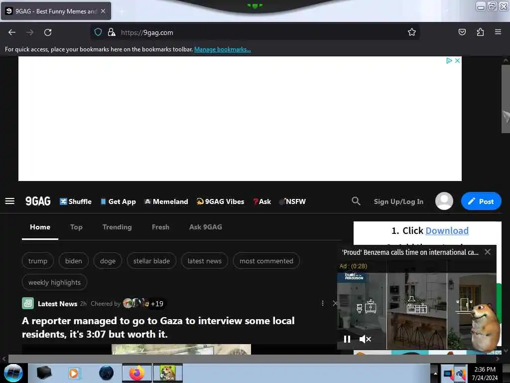Open the 9GAG hamburger sidebar menu
This screenshot has width=510, height=383.
[10, 201]
